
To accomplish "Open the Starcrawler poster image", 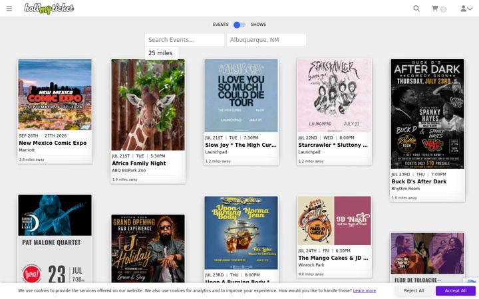I will coord(335,96).
